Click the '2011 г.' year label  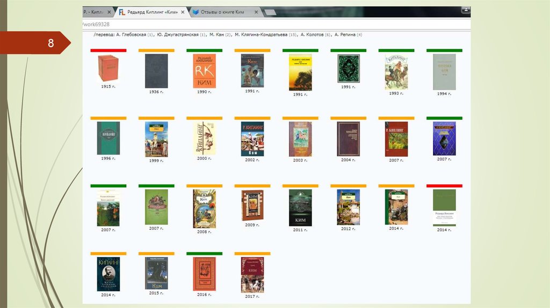coord(300,230)
